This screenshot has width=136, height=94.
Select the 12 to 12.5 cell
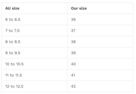coord(35,86)
